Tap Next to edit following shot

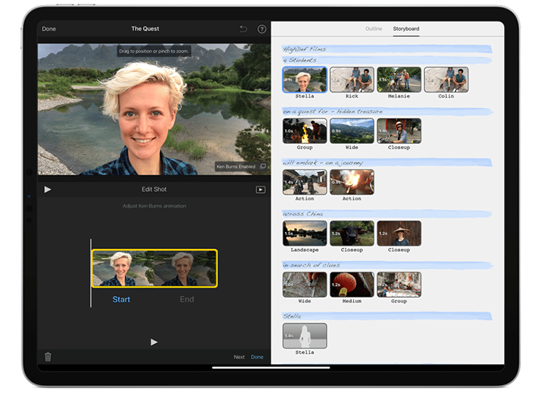tap(239, 357)
